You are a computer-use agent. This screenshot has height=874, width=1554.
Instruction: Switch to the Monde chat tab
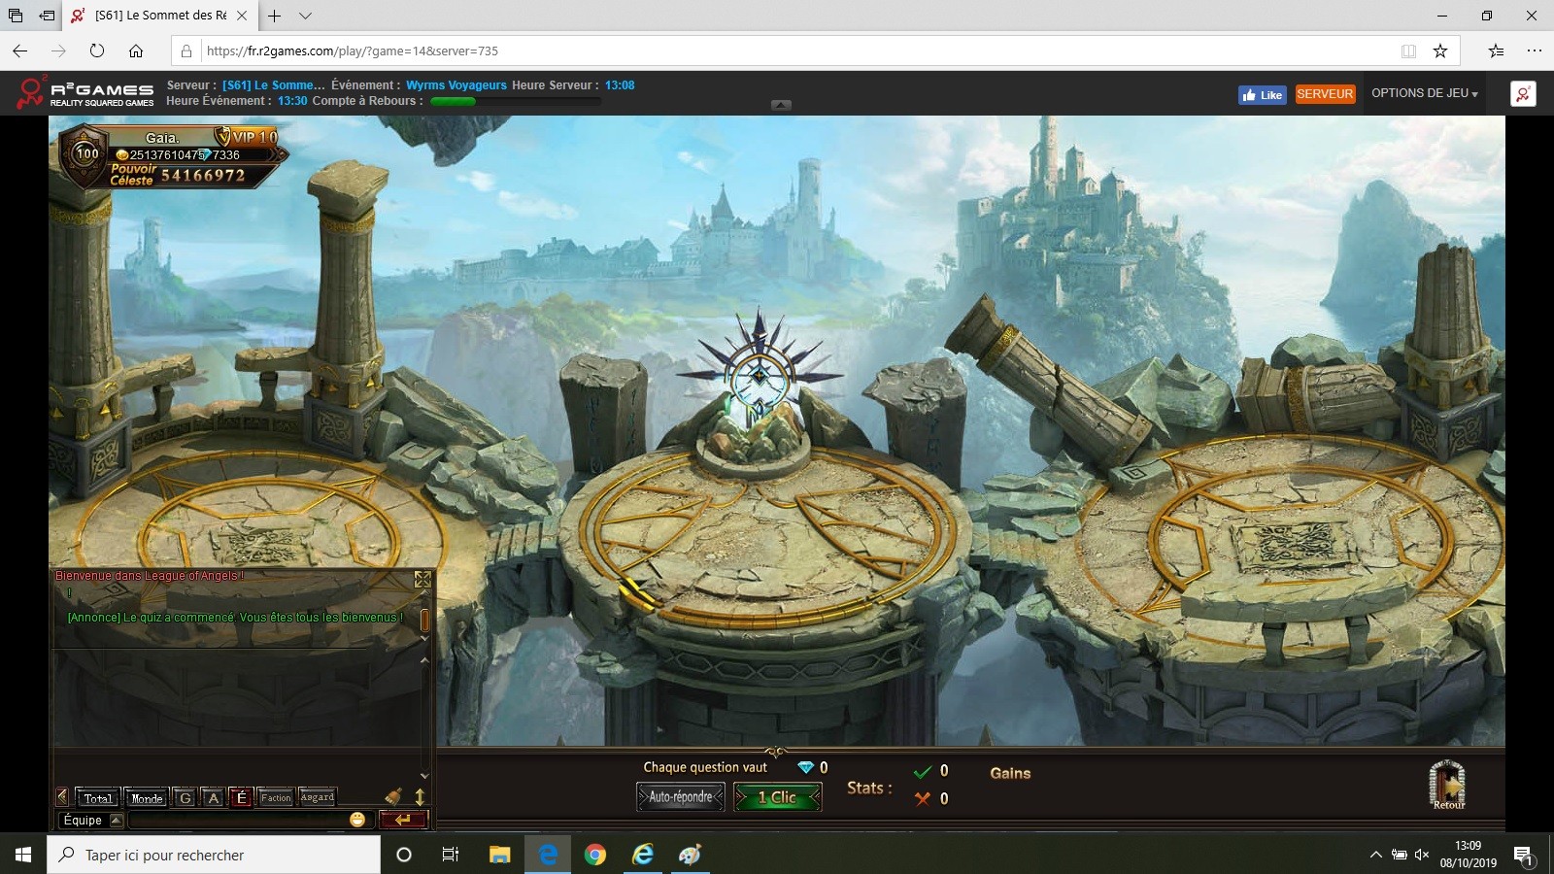(x=147, y=798)
